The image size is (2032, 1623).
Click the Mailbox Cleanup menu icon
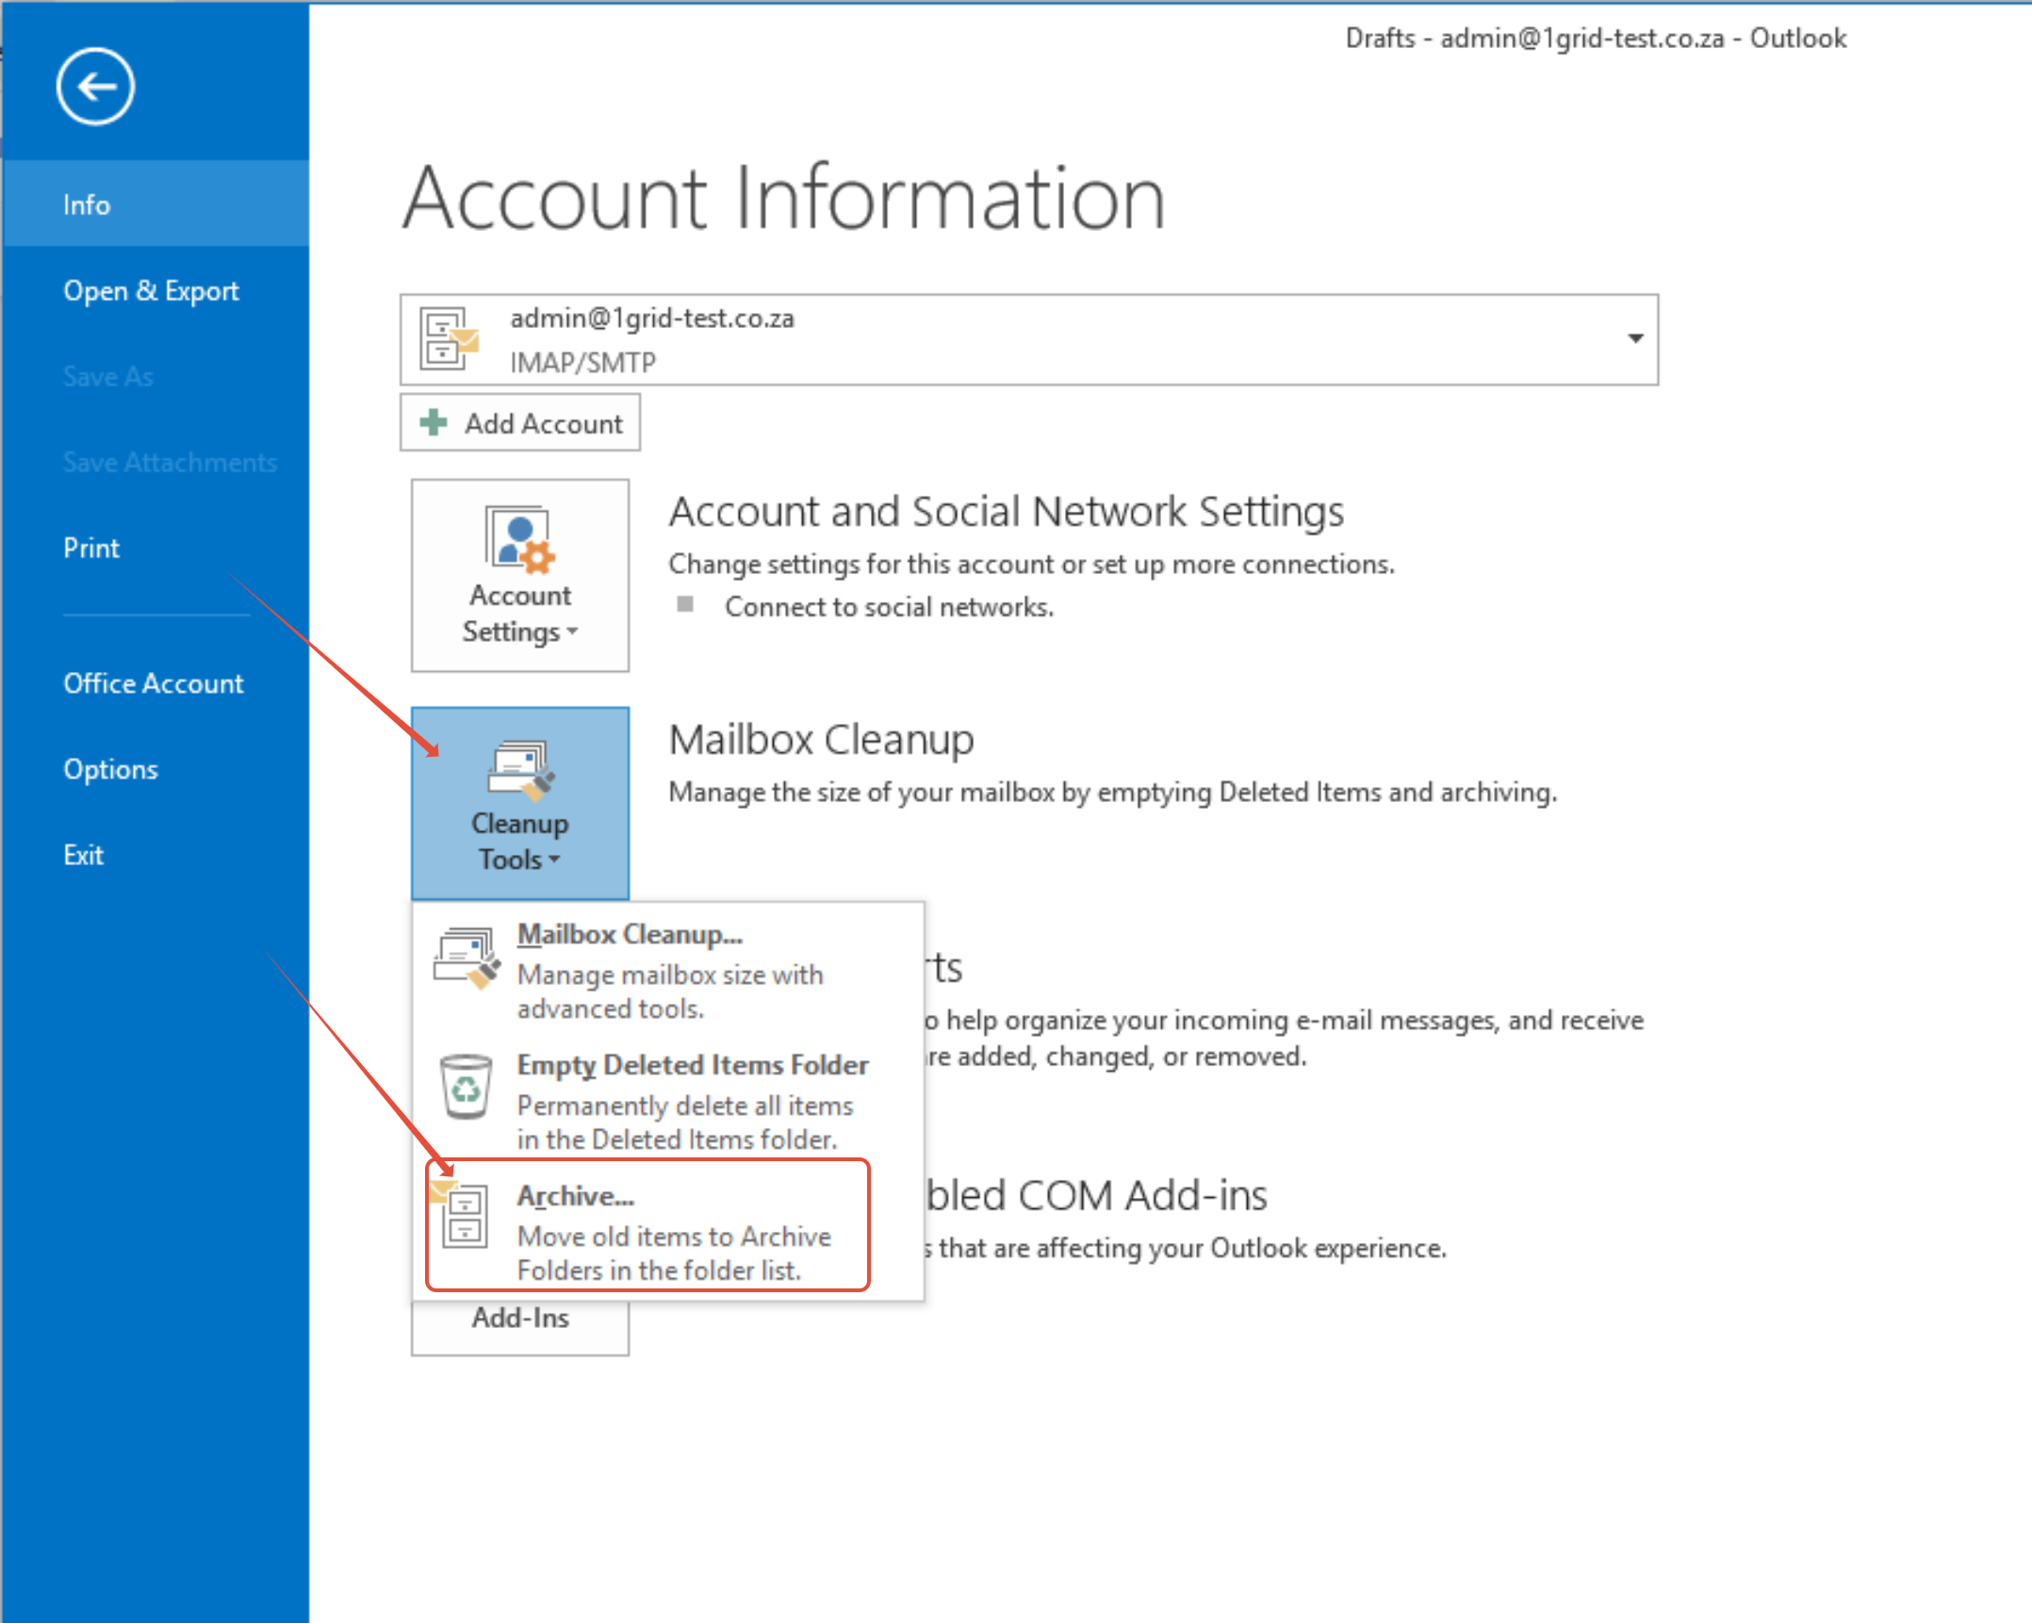coord(466,958)
